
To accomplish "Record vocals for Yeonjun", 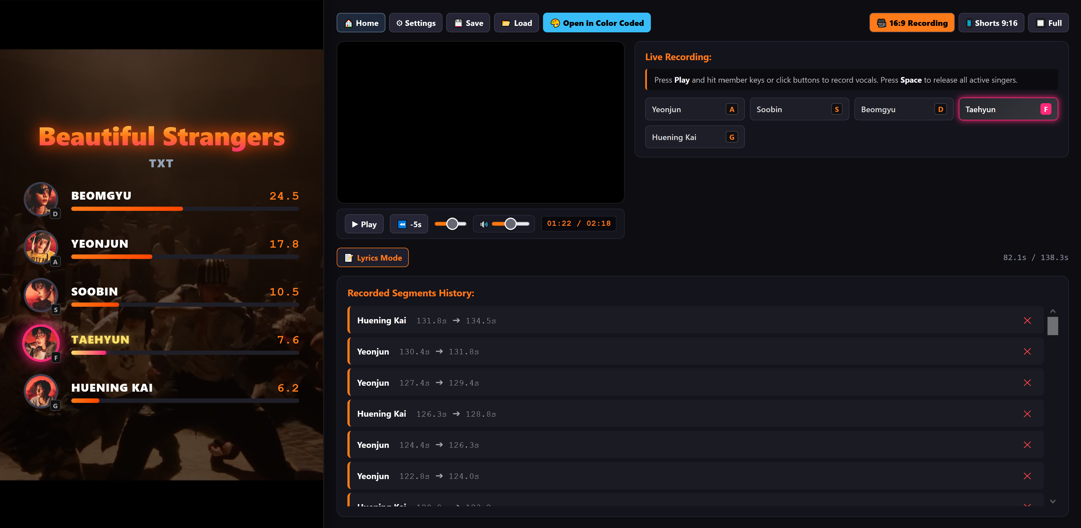I will tap(695, 109).
